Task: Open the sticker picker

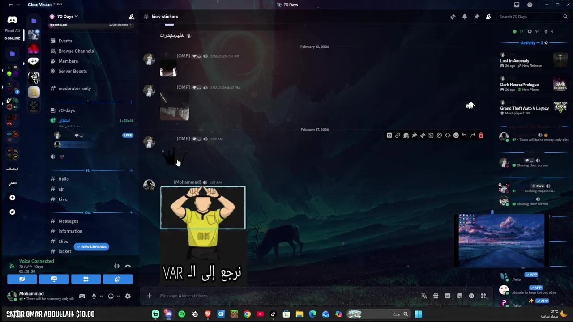Action: (459, 296)
